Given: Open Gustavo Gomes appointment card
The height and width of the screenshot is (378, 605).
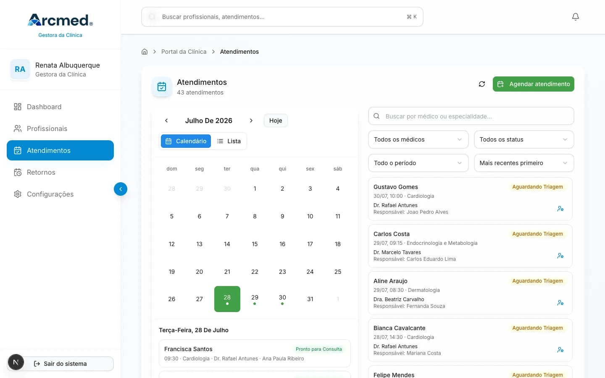Looking at the screenshot, I should [470, 199].
